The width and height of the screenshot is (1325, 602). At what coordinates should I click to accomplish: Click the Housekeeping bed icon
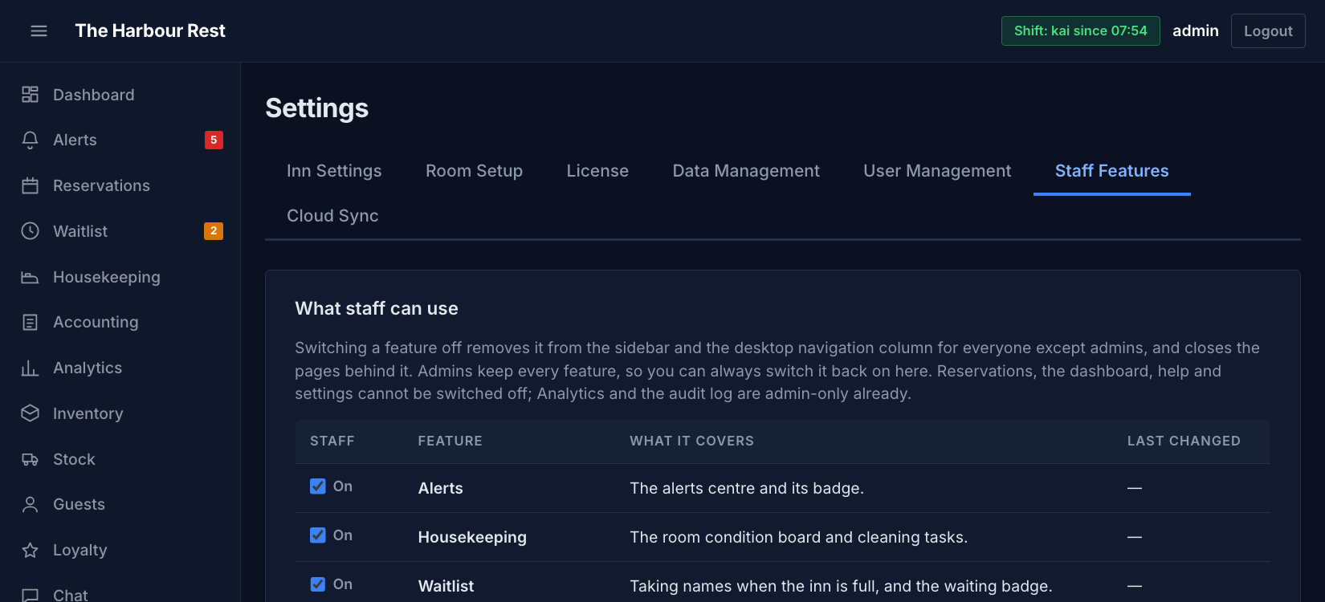coord(30,277)
